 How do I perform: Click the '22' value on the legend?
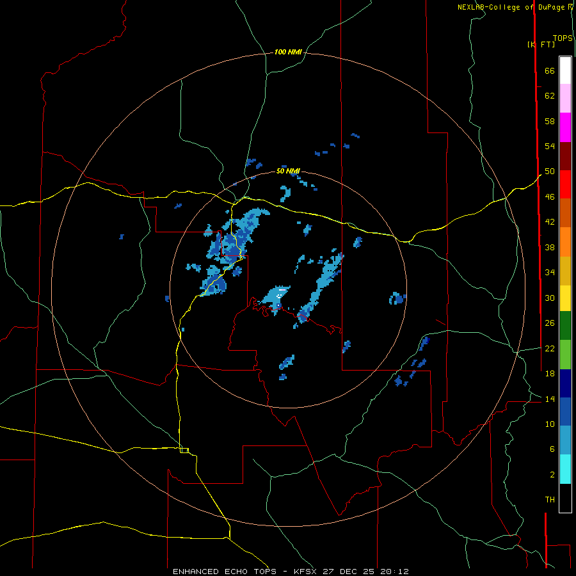coord(550,348)
